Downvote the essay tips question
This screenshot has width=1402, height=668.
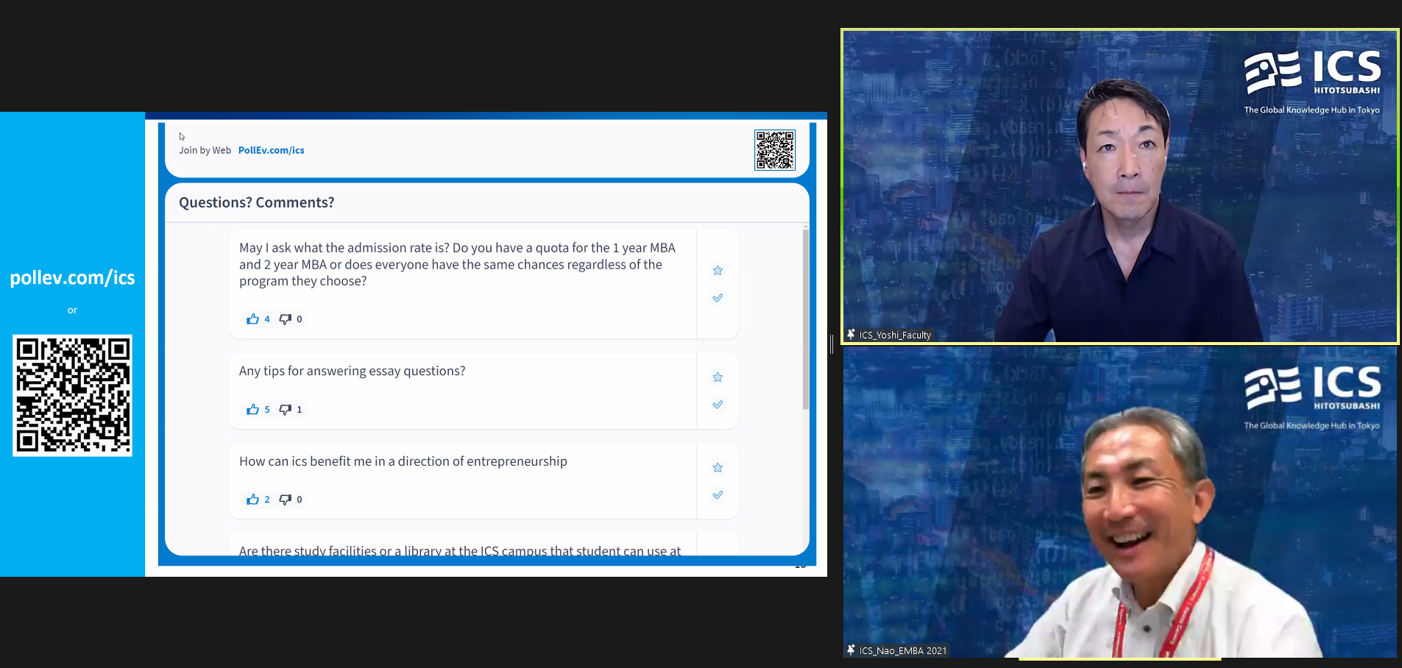(x=286, y=410)
